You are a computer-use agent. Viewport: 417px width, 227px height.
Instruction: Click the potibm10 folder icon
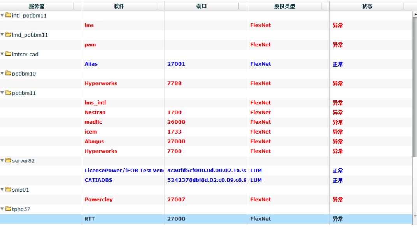pos(8,73)
